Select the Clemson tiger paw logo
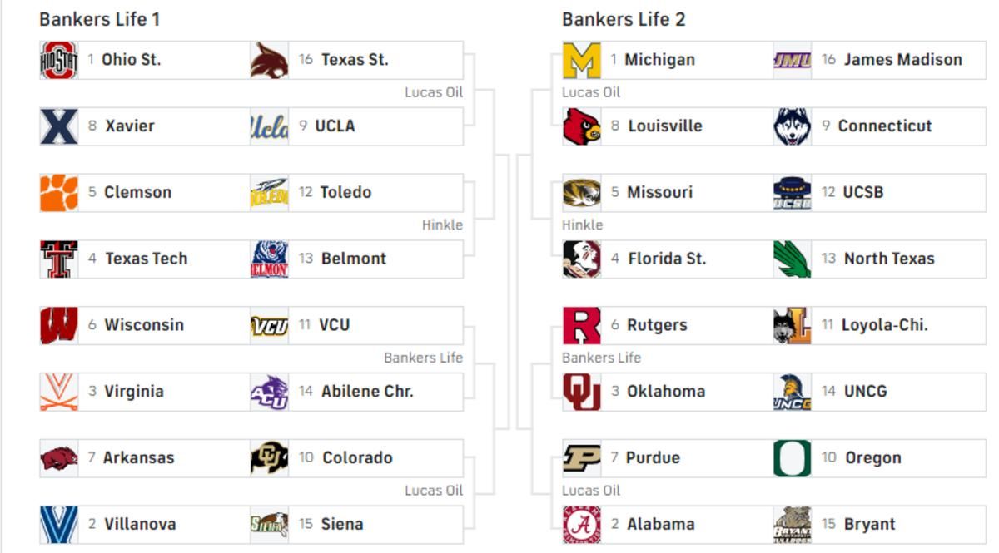The width and height of the screenshot is (999, 553). (59, 193)
